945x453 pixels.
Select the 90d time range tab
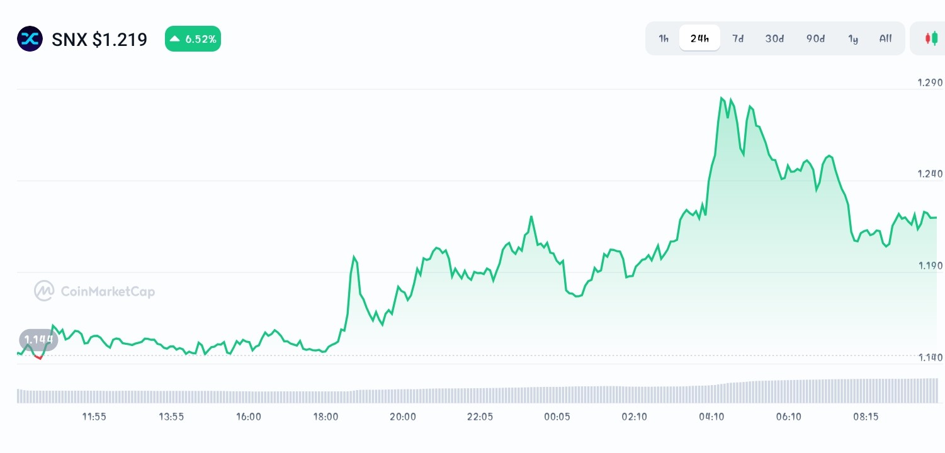point(815,38)
